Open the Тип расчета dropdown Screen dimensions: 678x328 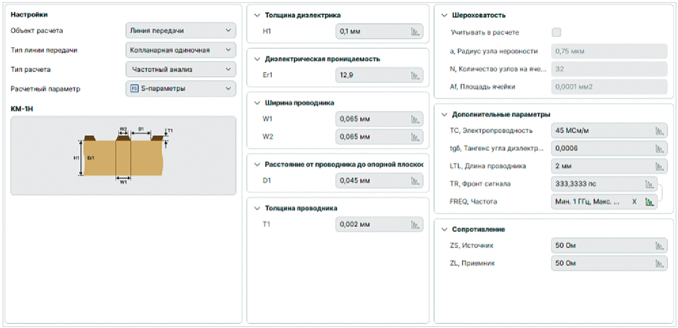click(x=181, y=69)
